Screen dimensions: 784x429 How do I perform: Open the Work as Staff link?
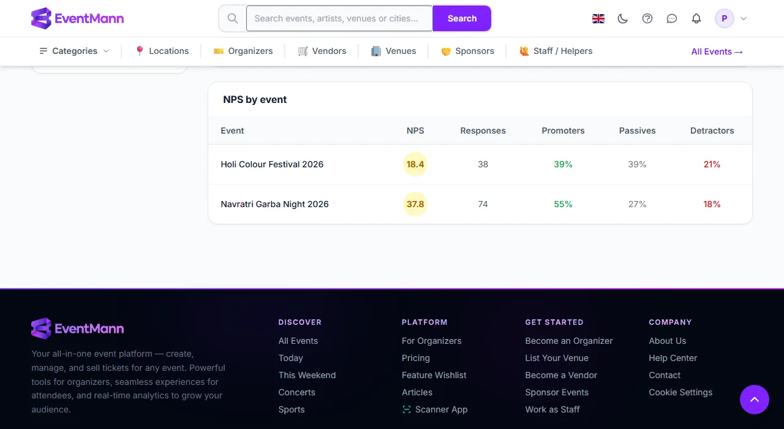click(x=552, y=409)
